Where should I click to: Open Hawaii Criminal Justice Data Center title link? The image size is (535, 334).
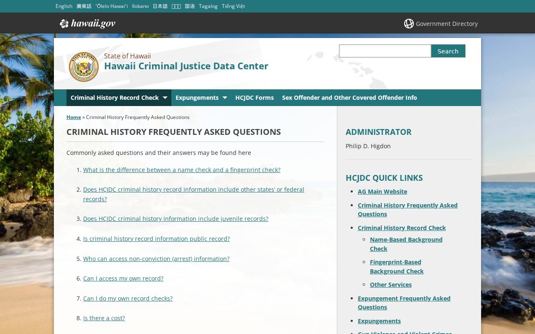[186, 66]
